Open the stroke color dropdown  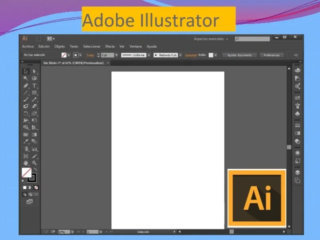pos(80,55)
